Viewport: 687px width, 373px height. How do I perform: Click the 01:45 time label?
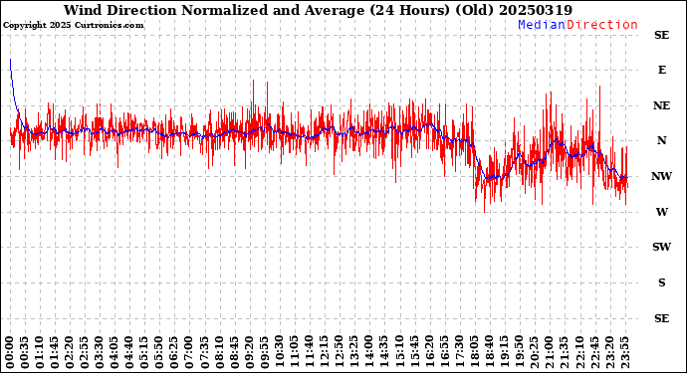[x=55, y=352]
